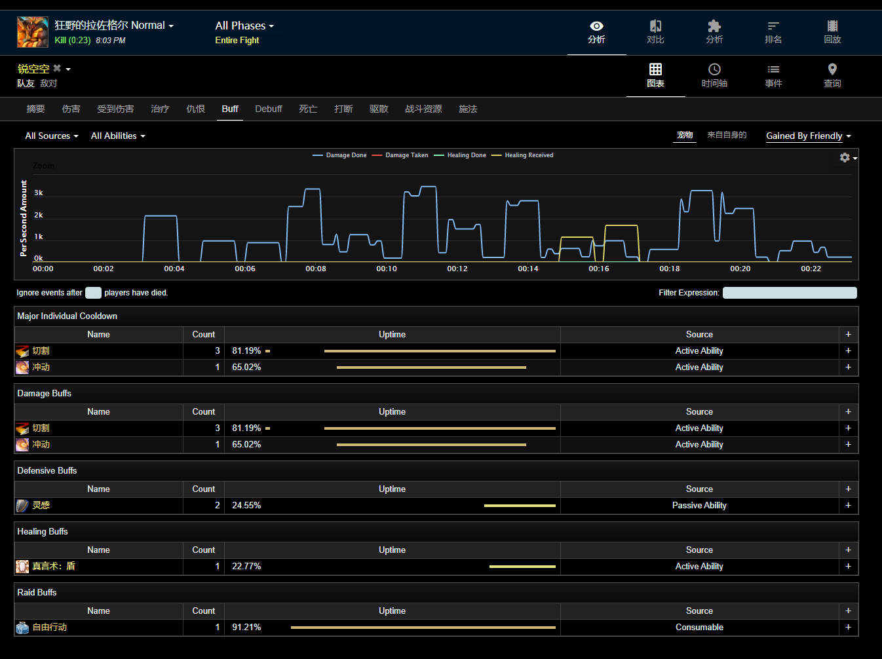882x659 pixels.
Task: Select the 治疗 healing tab
Action: (160, 109)
